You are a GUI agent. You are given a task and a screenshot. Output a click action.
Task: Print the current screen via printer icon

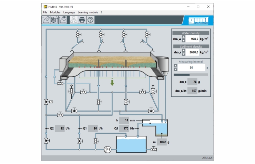coord(82,20)
